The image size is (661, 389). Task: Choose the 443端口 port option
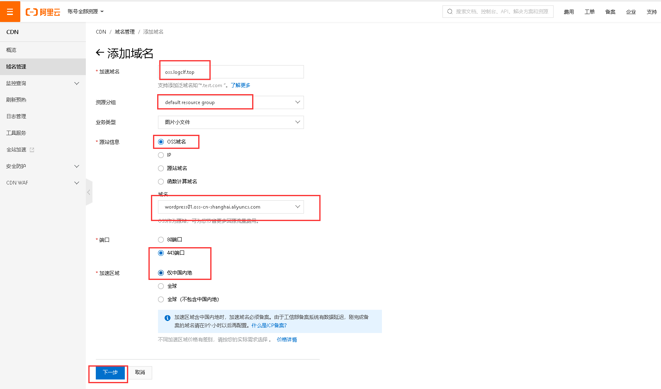[x=161, y=253]
